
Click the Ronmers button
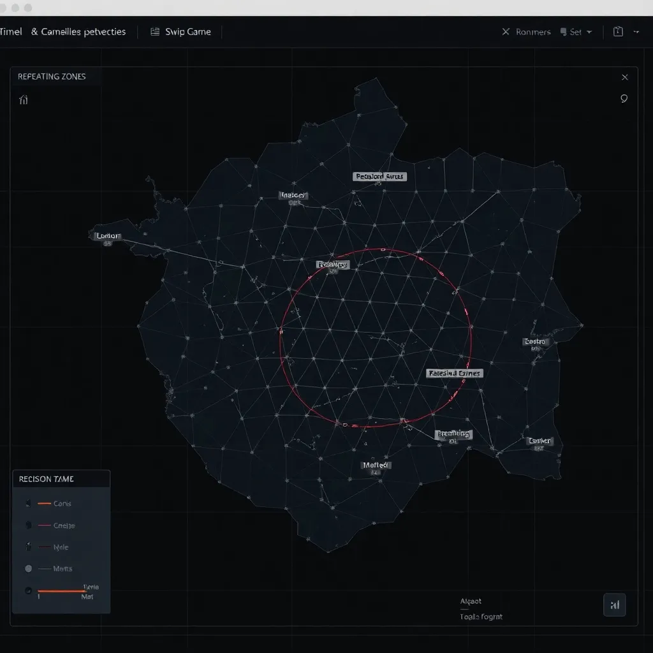[532, 32]
